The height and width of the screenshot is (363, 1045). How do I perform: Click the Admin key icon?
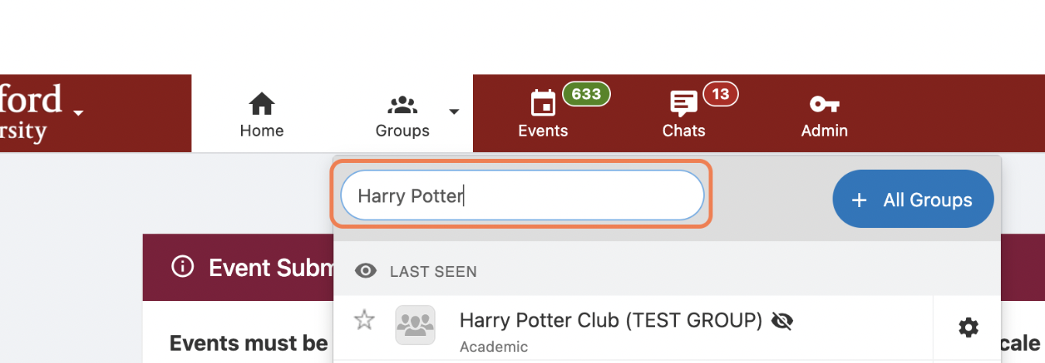point(824,104)
